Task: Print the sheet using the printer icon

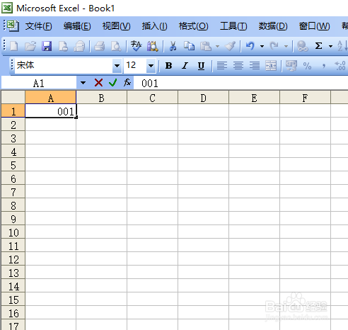Action: (x=100, y=46)
